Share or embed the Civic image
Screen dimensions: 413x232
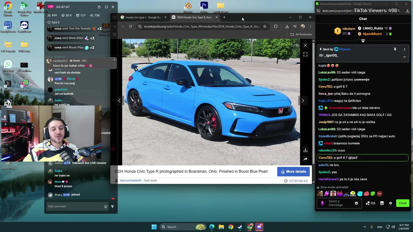305,159
